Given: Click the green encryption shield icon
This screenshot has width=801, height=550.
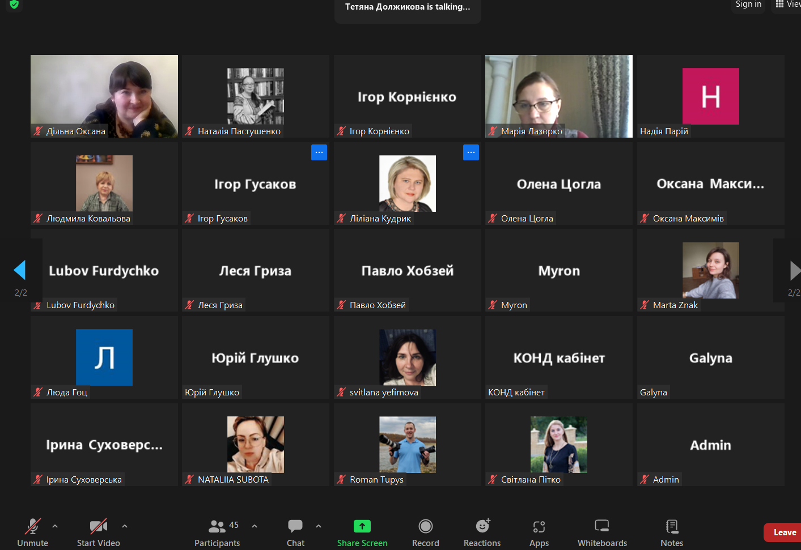Looking at the screenshot, I should (14, 5).
